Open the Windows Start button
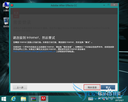The image size is (128, 102). point(4,99)
